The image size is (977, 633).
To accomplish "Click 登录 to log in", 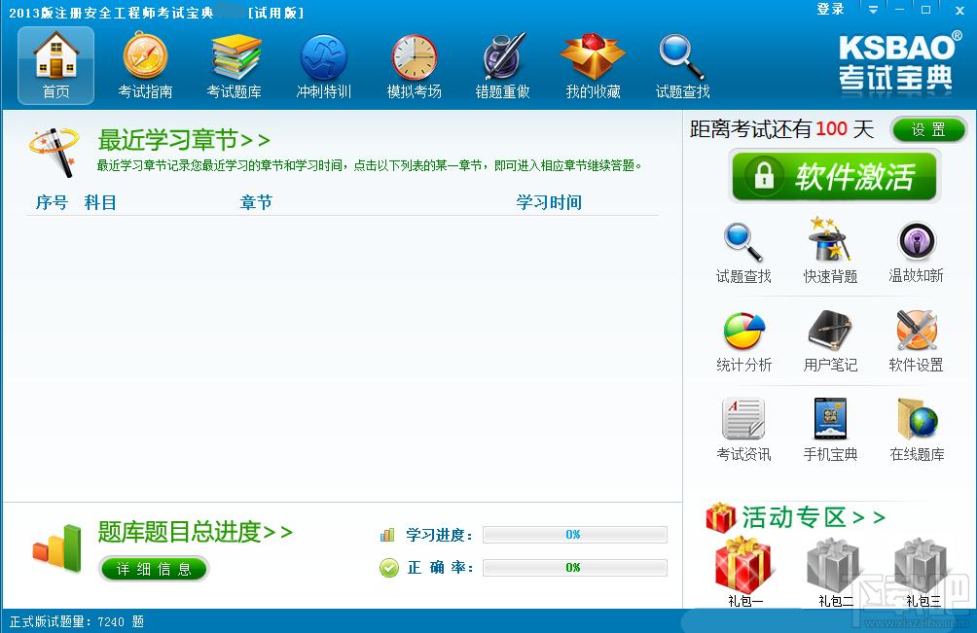I will (830, 9).
